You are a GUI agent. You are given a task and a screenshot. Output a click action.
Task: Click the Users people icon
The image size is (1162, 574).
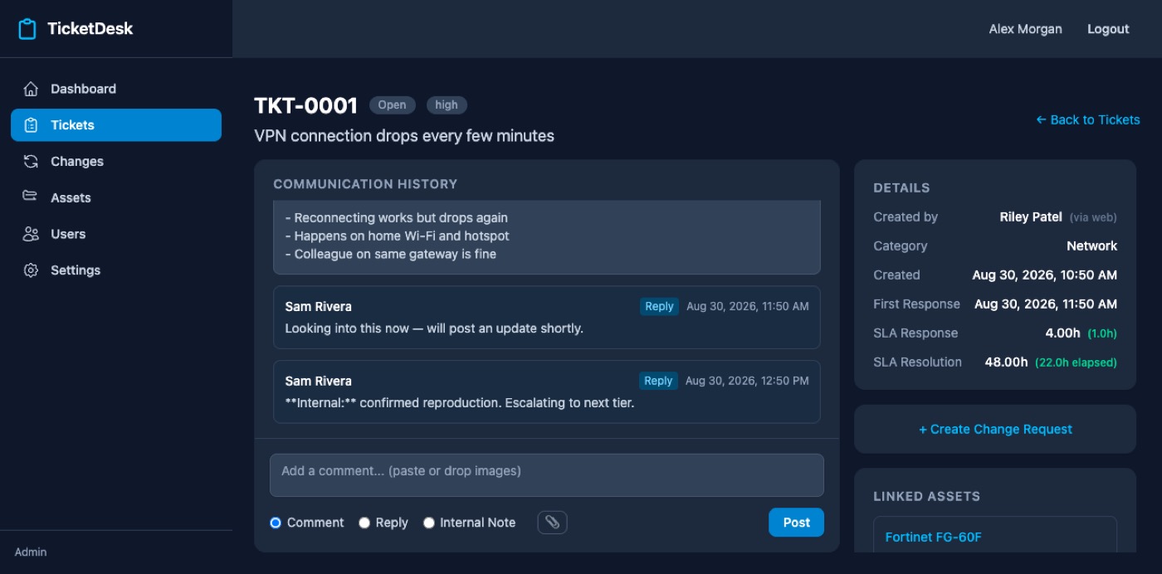[x=31, y=234]
